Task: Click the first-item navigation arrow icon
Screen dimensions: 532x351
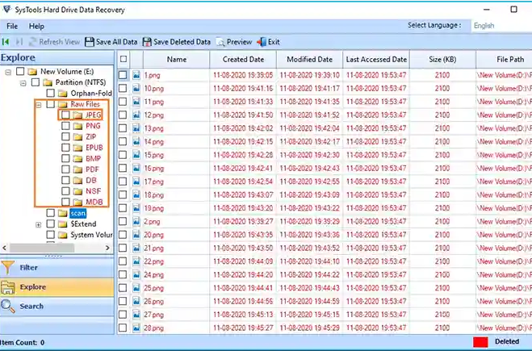Action: 6,42
